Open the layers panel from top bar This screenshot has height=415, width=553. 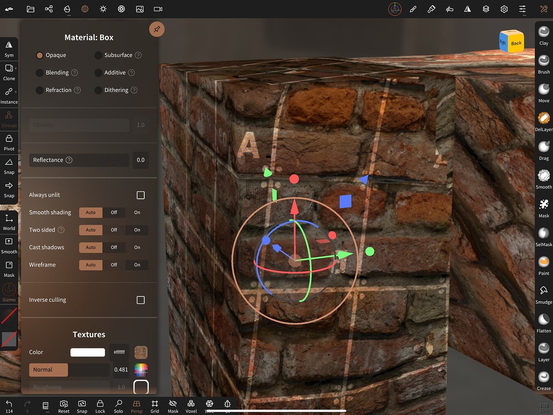click(485, 9)
